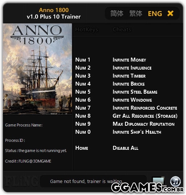This screenshot has height=195, width=186.
Task: Click Get All Resources (Storage)
Action: 145,116
